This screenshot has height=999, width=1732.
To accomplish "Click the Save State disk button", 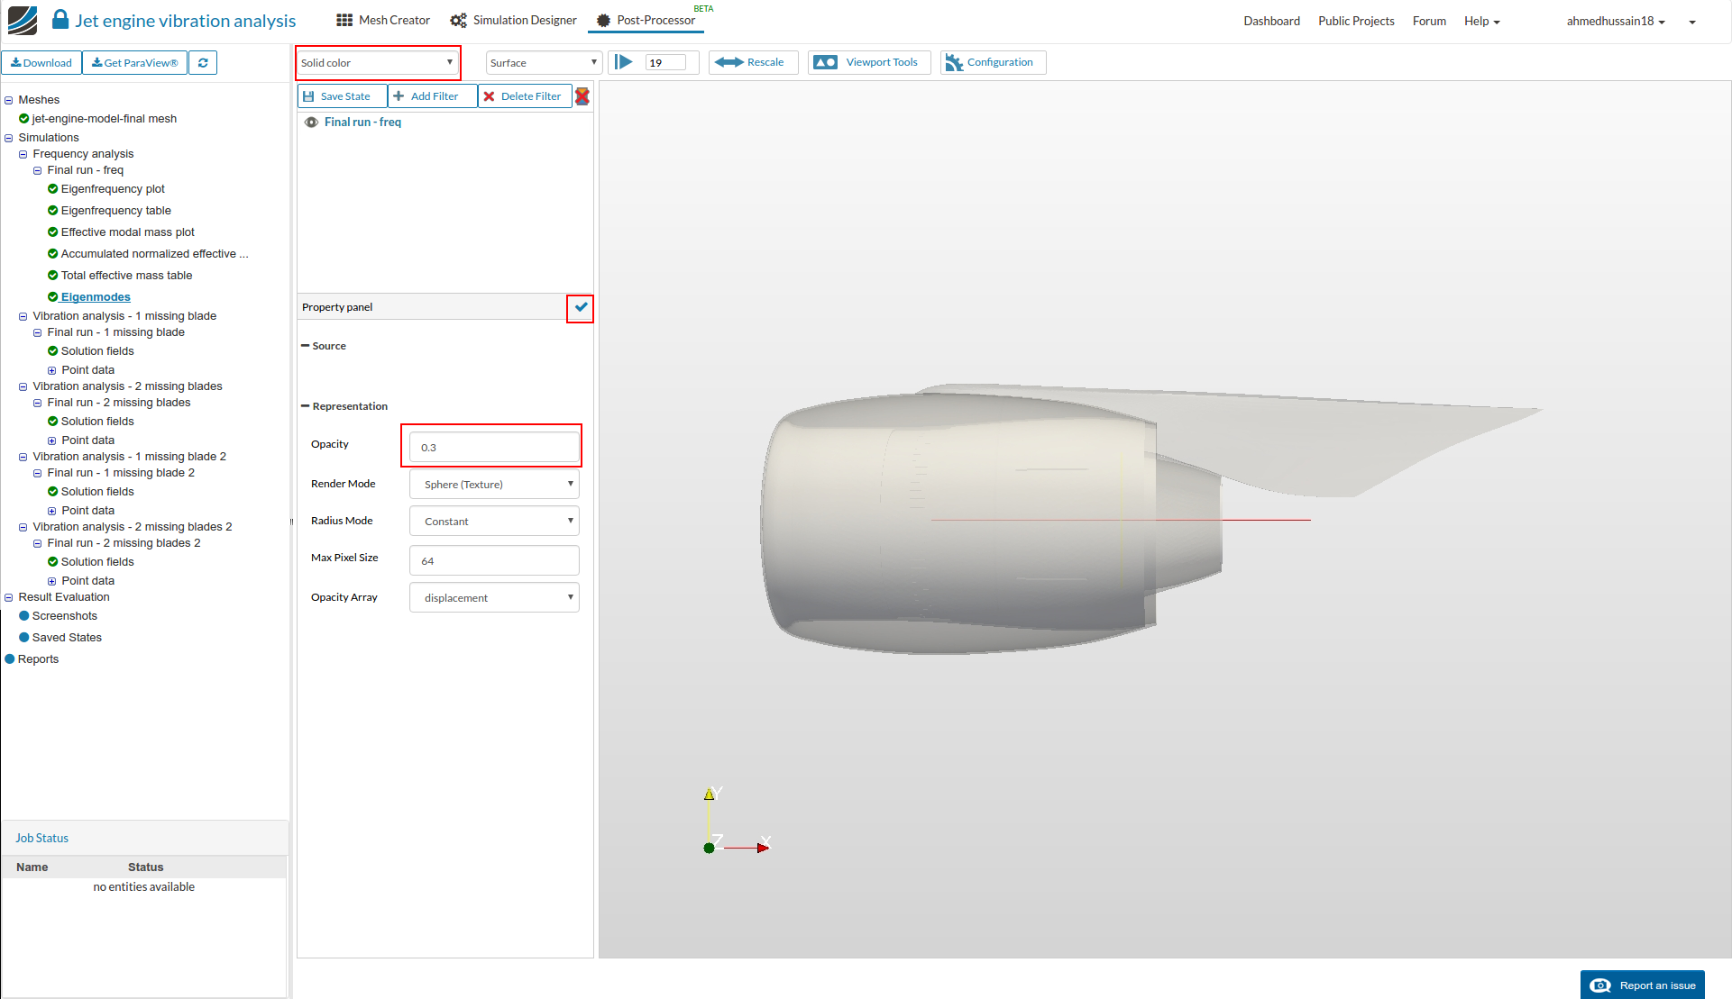I will click(x=342, y=96).
